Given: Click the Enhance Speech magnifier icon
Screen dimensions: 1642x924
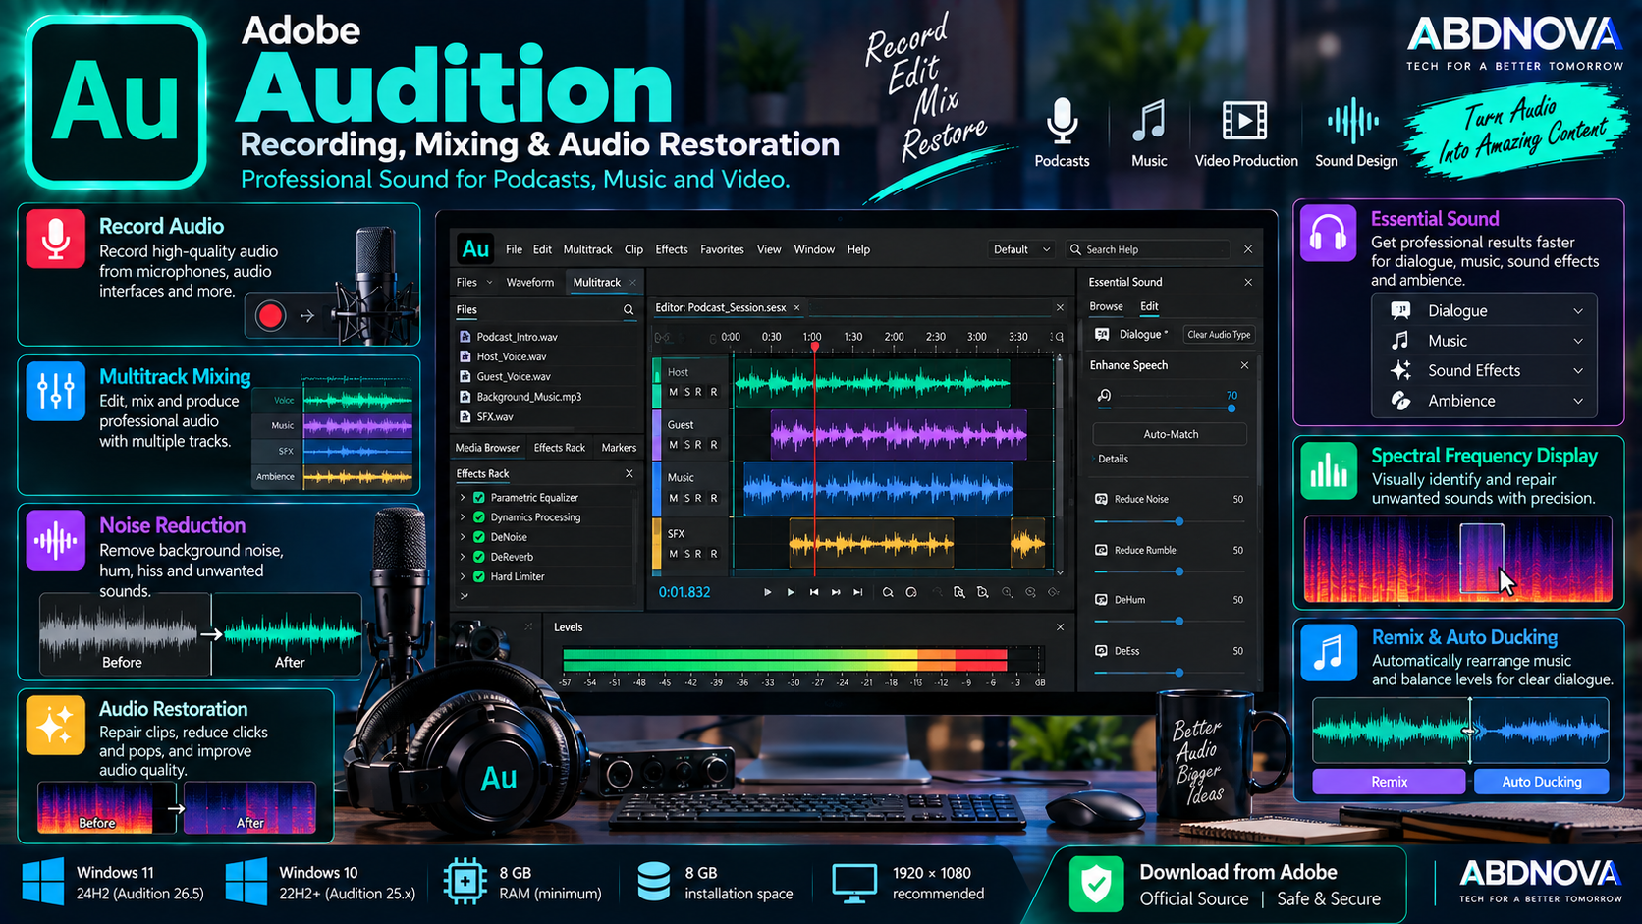Looking at the screenshot, I should [x=1104, y=396].
